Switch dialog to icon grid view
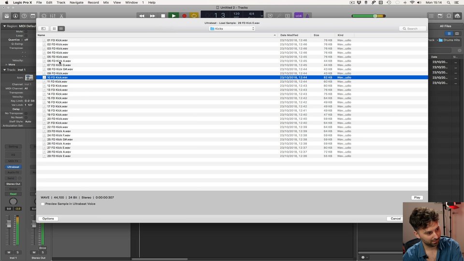This screenshot has width=464, height=261. point(54,29)
